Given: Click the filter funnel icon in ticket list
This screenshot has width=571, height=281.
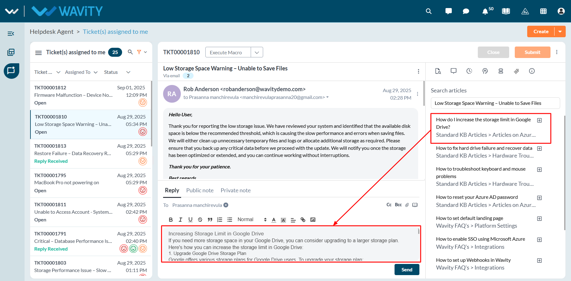Looking at the screenshot, I should coord(139,52).
